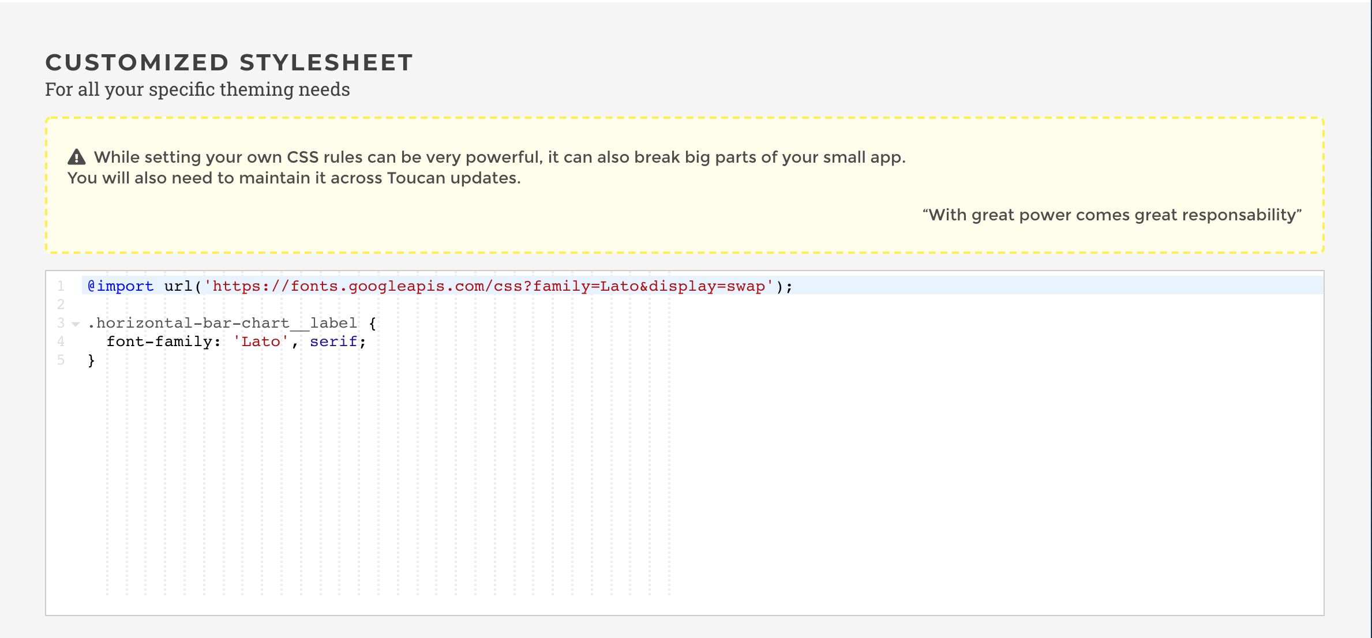This screenshot has height=638, width=1372.
Task: Click line number 4 in the gutter
Action: (x=61, y=341)
